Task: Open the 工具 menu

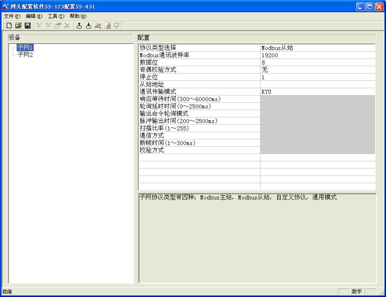Action: coord(56,16)
